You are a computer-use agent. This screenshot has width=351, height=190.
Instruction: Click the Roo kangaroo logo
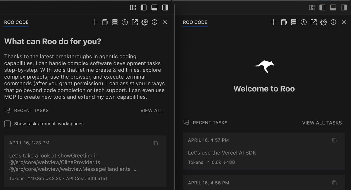[264, 66]
